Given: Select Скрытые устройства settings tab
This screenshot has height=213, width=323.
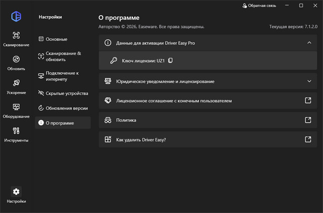Looking at the screenshot, I should coord(63,93).
